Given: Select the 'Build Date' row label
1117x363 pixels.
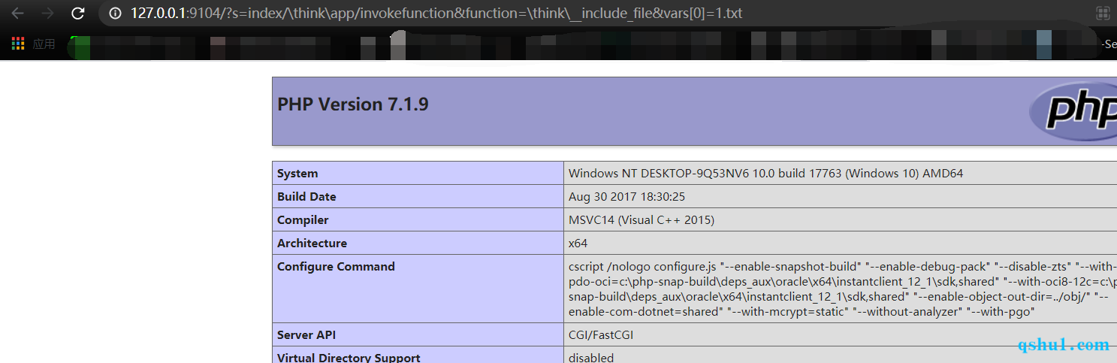Looking at the screenshot, I should click(306, 197).
